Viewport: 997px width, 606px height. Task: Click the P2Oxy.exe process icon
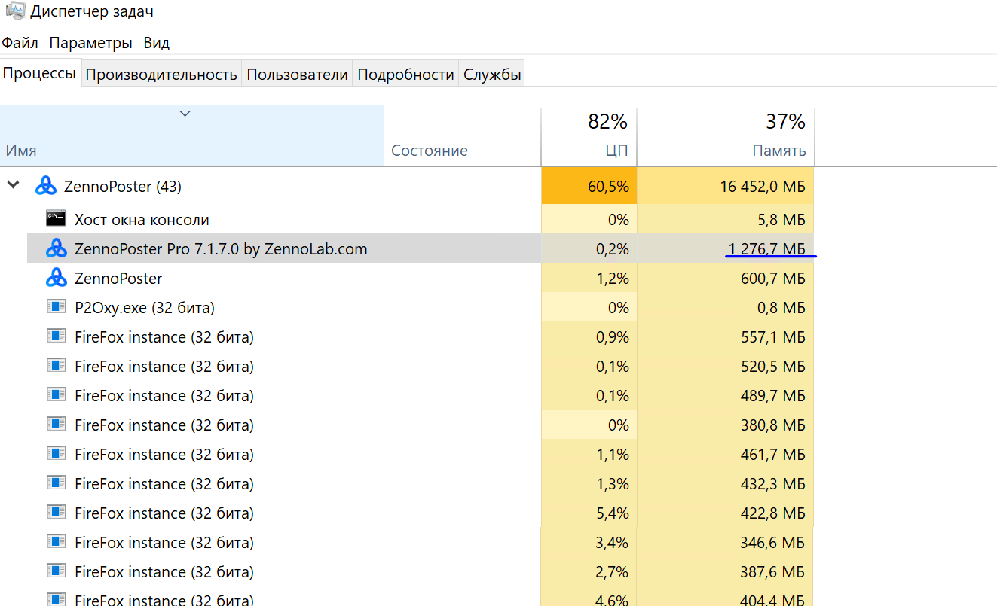pyautogui.click(x=56, y=307)
